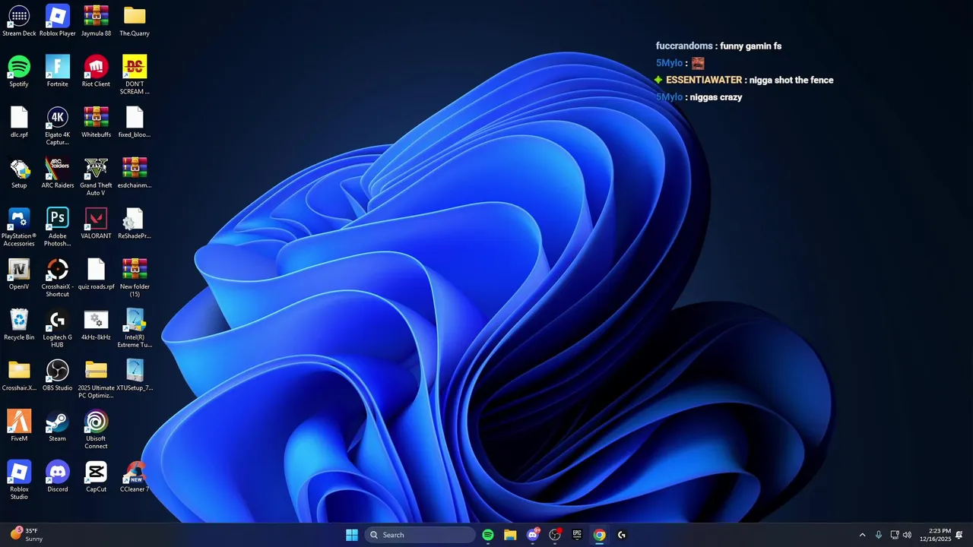Click the Fortnite desktop shortcut
The height and width of the screenshot is (547, 973).
point(58,71)
